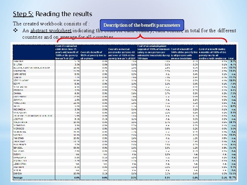
Task: Select the PARAGUAY row label
Action: (x=19, y=141)
